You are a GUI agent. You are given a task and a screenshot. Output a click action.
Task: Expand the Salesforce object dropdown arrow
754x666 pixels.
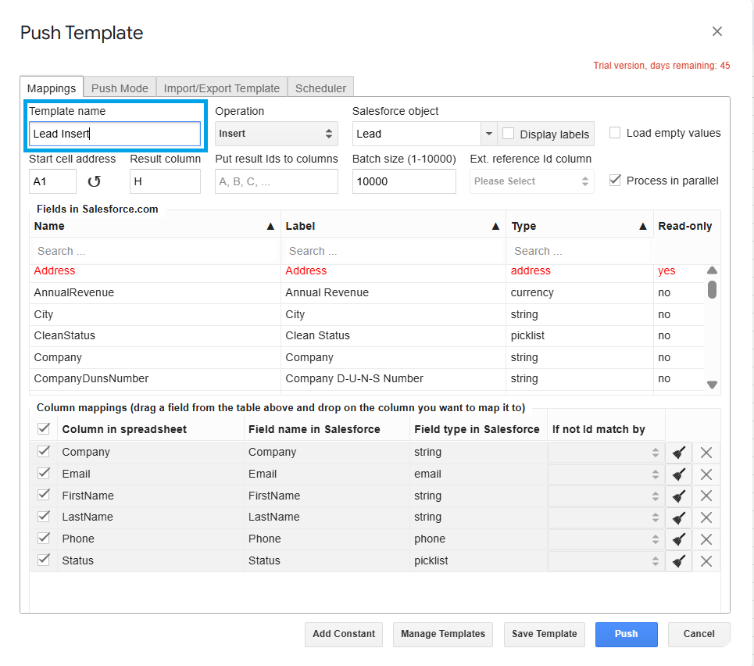pos(488,134)
